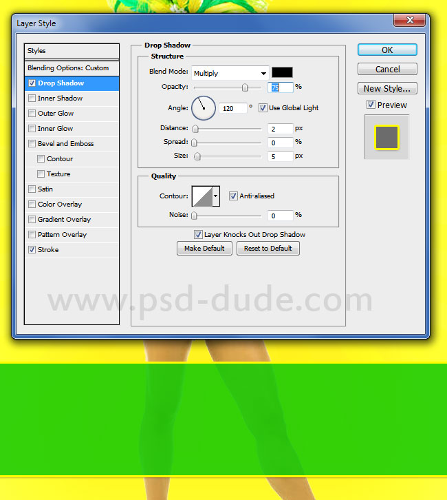Enable the Outer Glow checkbox
The width and height of the screenshot is (447, 500).
click(x=32, y=114)
